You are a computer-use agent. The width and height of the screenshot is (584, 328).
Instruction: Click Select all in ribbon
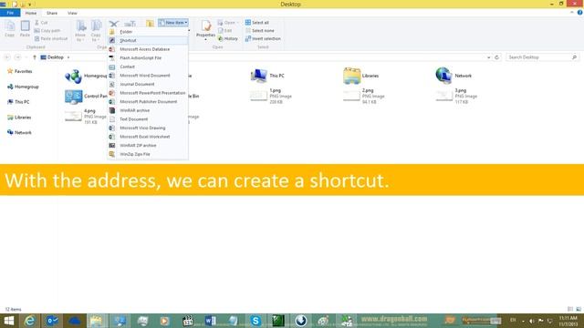click(257, 23)
